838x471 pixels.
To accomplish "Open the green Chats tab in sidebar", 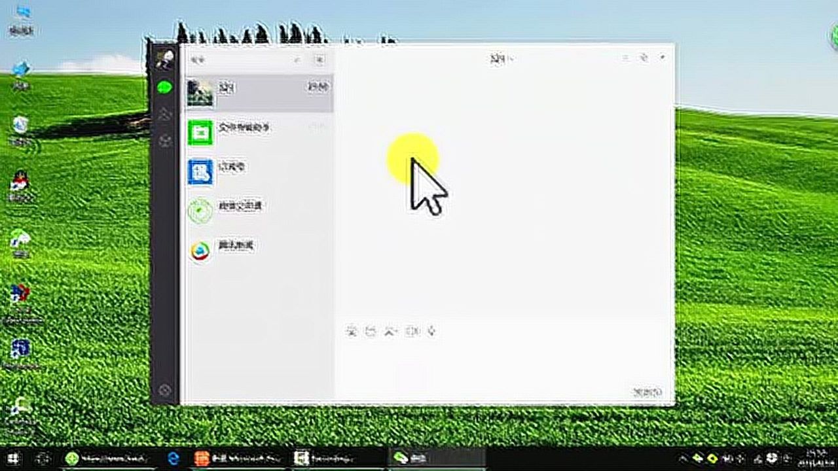I will tap(164, 86).
